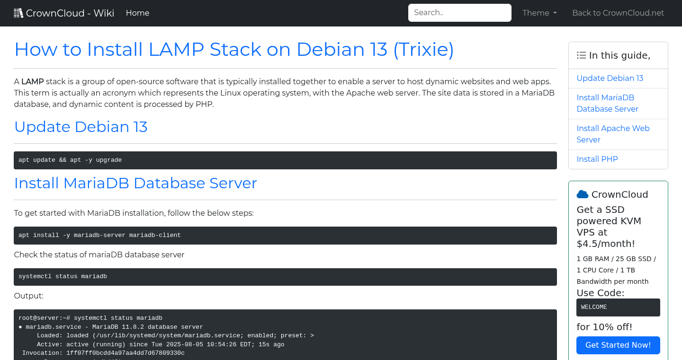Click the list icon next to 'In this guide'

tap(581, 55)
